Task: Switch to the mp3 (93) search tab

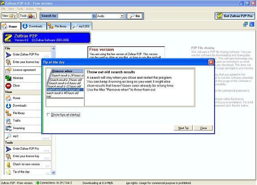Action: click(82, 26)
